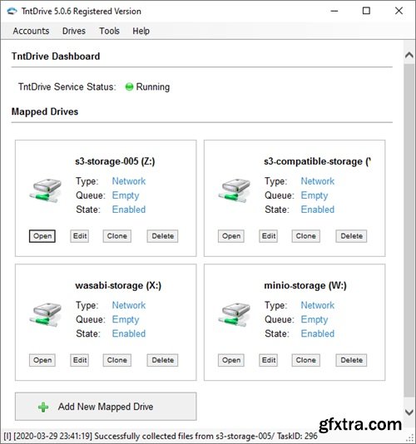Edit the minio-storage (W:) drive
The width and height of the screenshot is (416, 444).
(269, 360)
